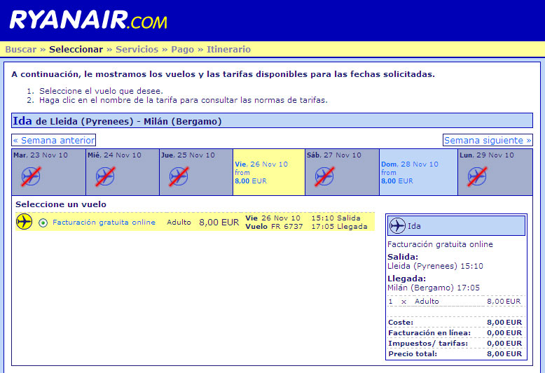Click the crossed-out plane icon for Mar 23 Nov
This screenshot has height=373, width=545.
point(31,176)
